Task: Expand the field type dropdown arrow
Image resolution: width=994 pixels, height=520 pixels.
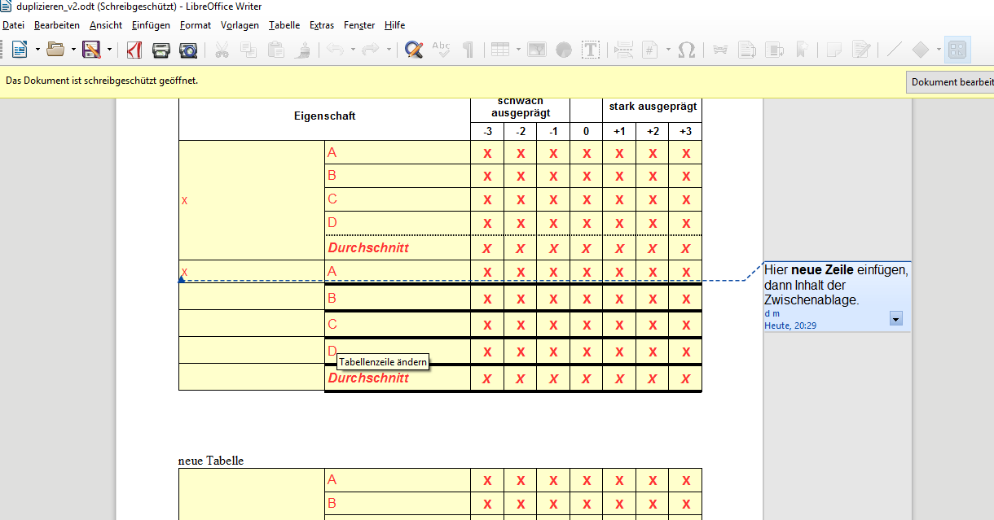Action: tap(668, 50)
